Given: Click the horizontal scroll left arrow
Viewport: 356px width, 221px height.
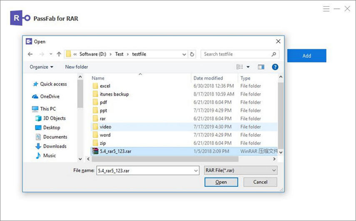Looking at the screenshot, I should coord(88,159).
